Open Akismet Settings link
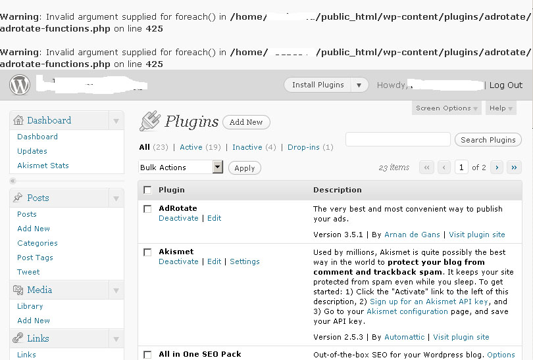 [245, 261]
